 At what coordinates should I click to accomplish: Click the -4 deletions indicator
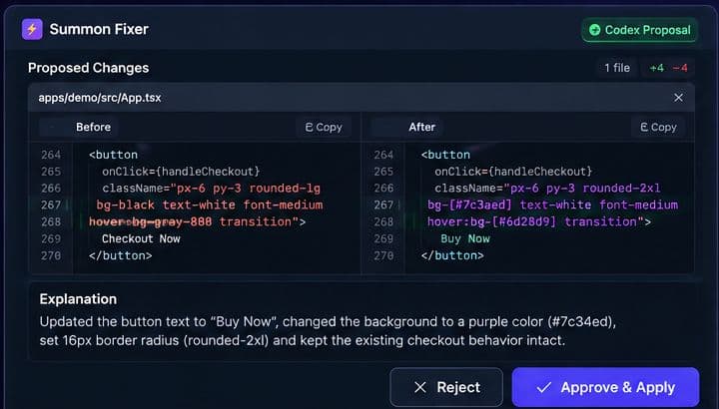click(x=680, y=68)
